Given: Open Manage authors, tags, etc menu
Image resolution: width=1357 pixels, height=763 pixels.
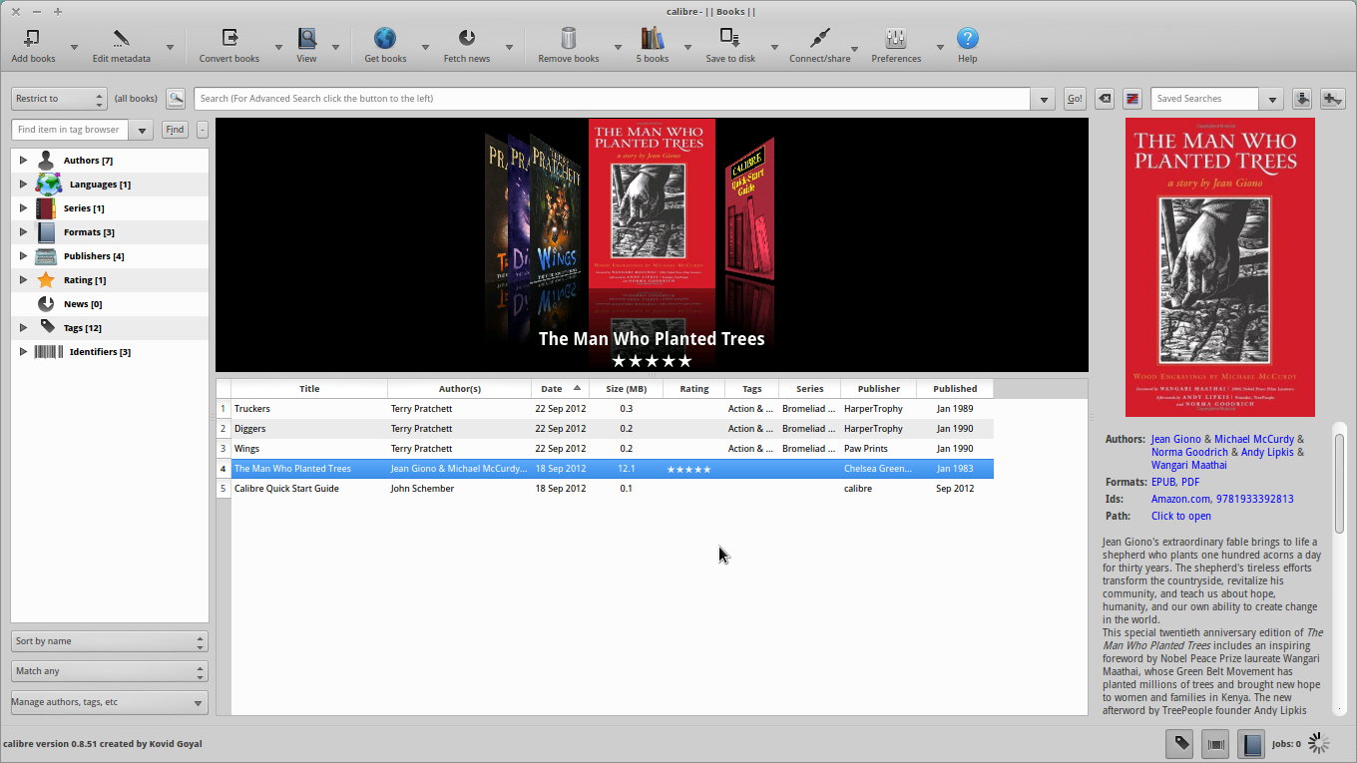Looking at the screenshot, I should pos(110,702).
